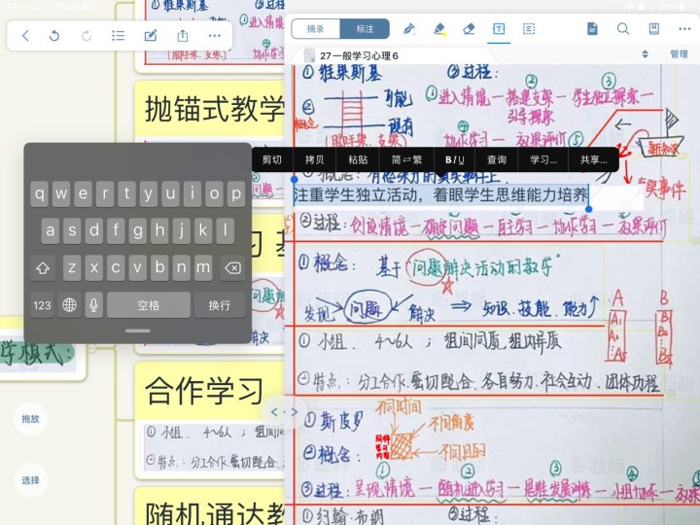Image resolution: width=700 pixels, height=525 pixels.
Task: Search within the document
Action: point(623,29)
